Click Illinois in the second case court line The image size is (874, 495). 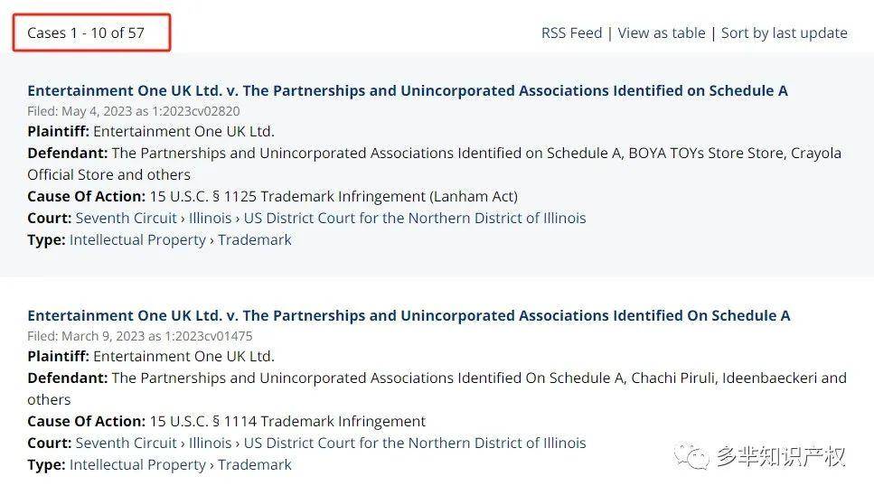210,443
